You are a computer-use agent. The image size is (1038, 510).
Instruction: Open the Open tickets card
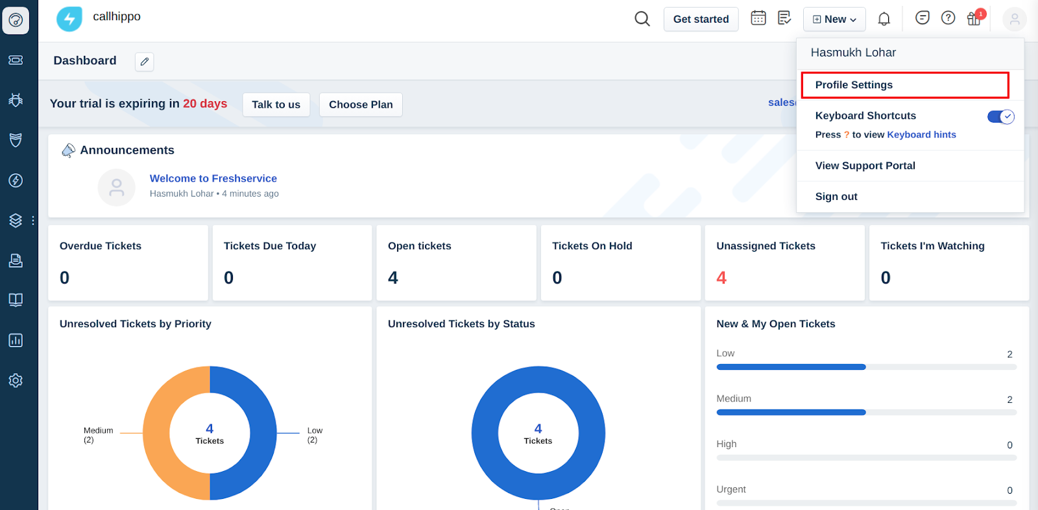(456, 263)
